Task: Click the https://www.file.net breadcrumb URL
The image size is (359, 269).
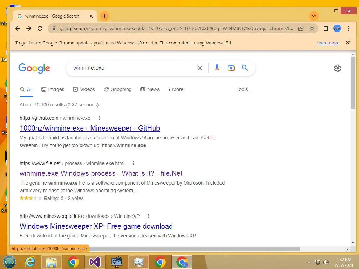Action: coord(40,163)
